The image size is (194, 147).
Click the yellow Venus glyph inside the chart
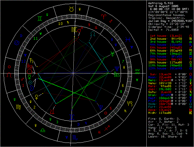coord(37,96)
